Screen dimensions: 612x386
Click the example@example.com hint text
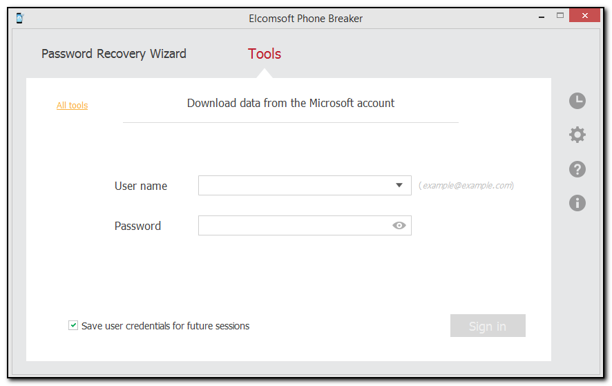pos(466,185)
